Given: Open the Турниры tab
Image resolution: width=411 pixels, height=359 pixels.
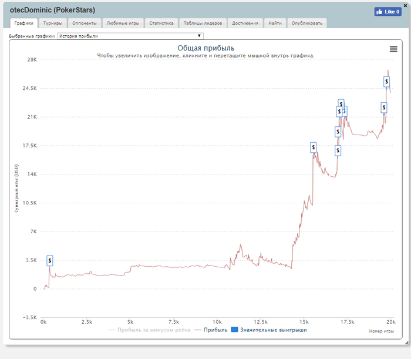Looking at the screenshot, I should [x=53, y=23].
